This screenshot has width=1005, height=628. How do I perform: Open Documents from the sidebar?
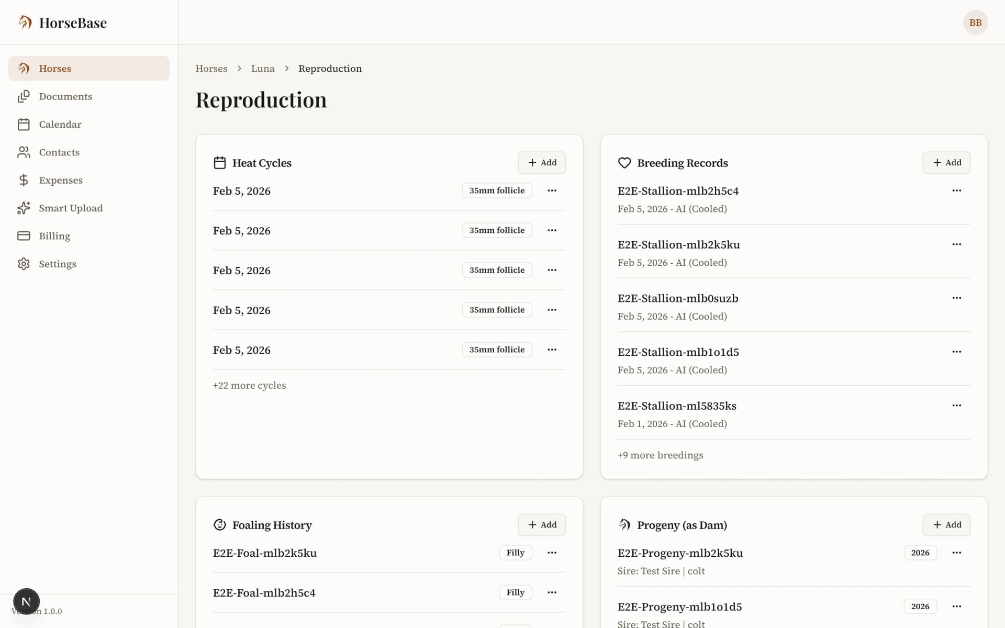click(x=65, y=96)
